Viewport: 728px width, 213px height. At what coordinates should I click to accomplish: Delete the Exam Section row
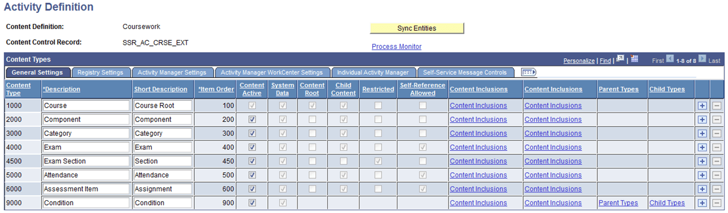click(716, 161)
